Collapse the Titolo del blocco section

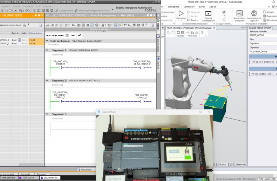click(47, 41)
